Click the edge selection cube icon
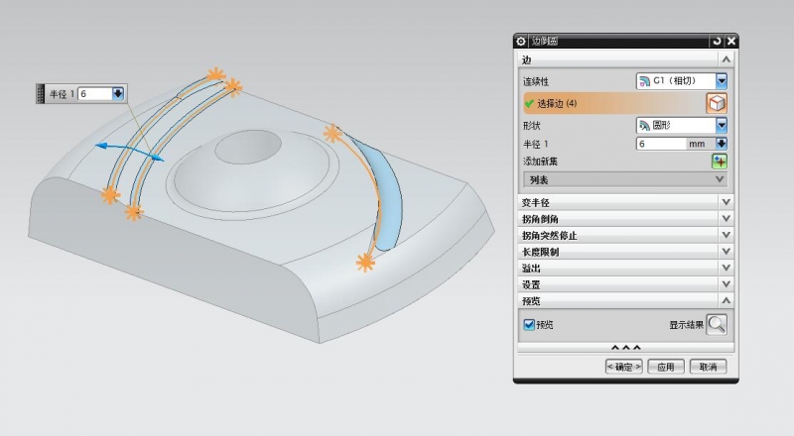794x436 pixels. [x=717, y=103]
